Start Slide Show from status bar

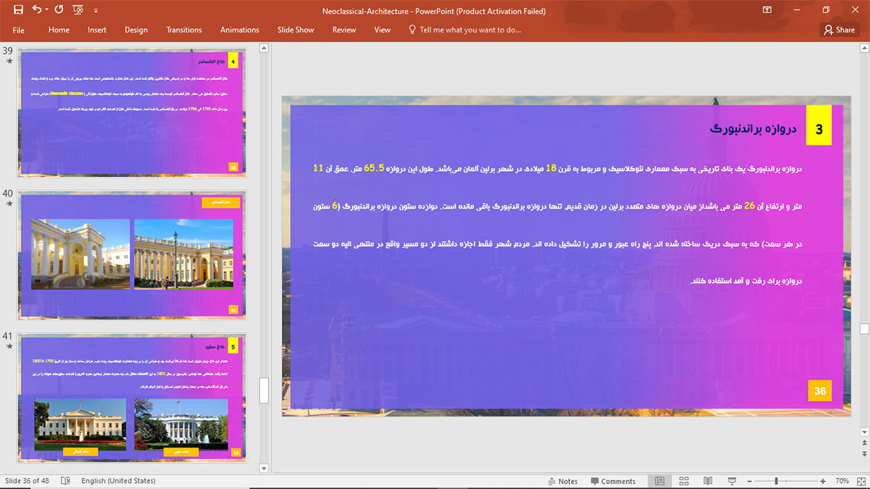tap(732, 481)
